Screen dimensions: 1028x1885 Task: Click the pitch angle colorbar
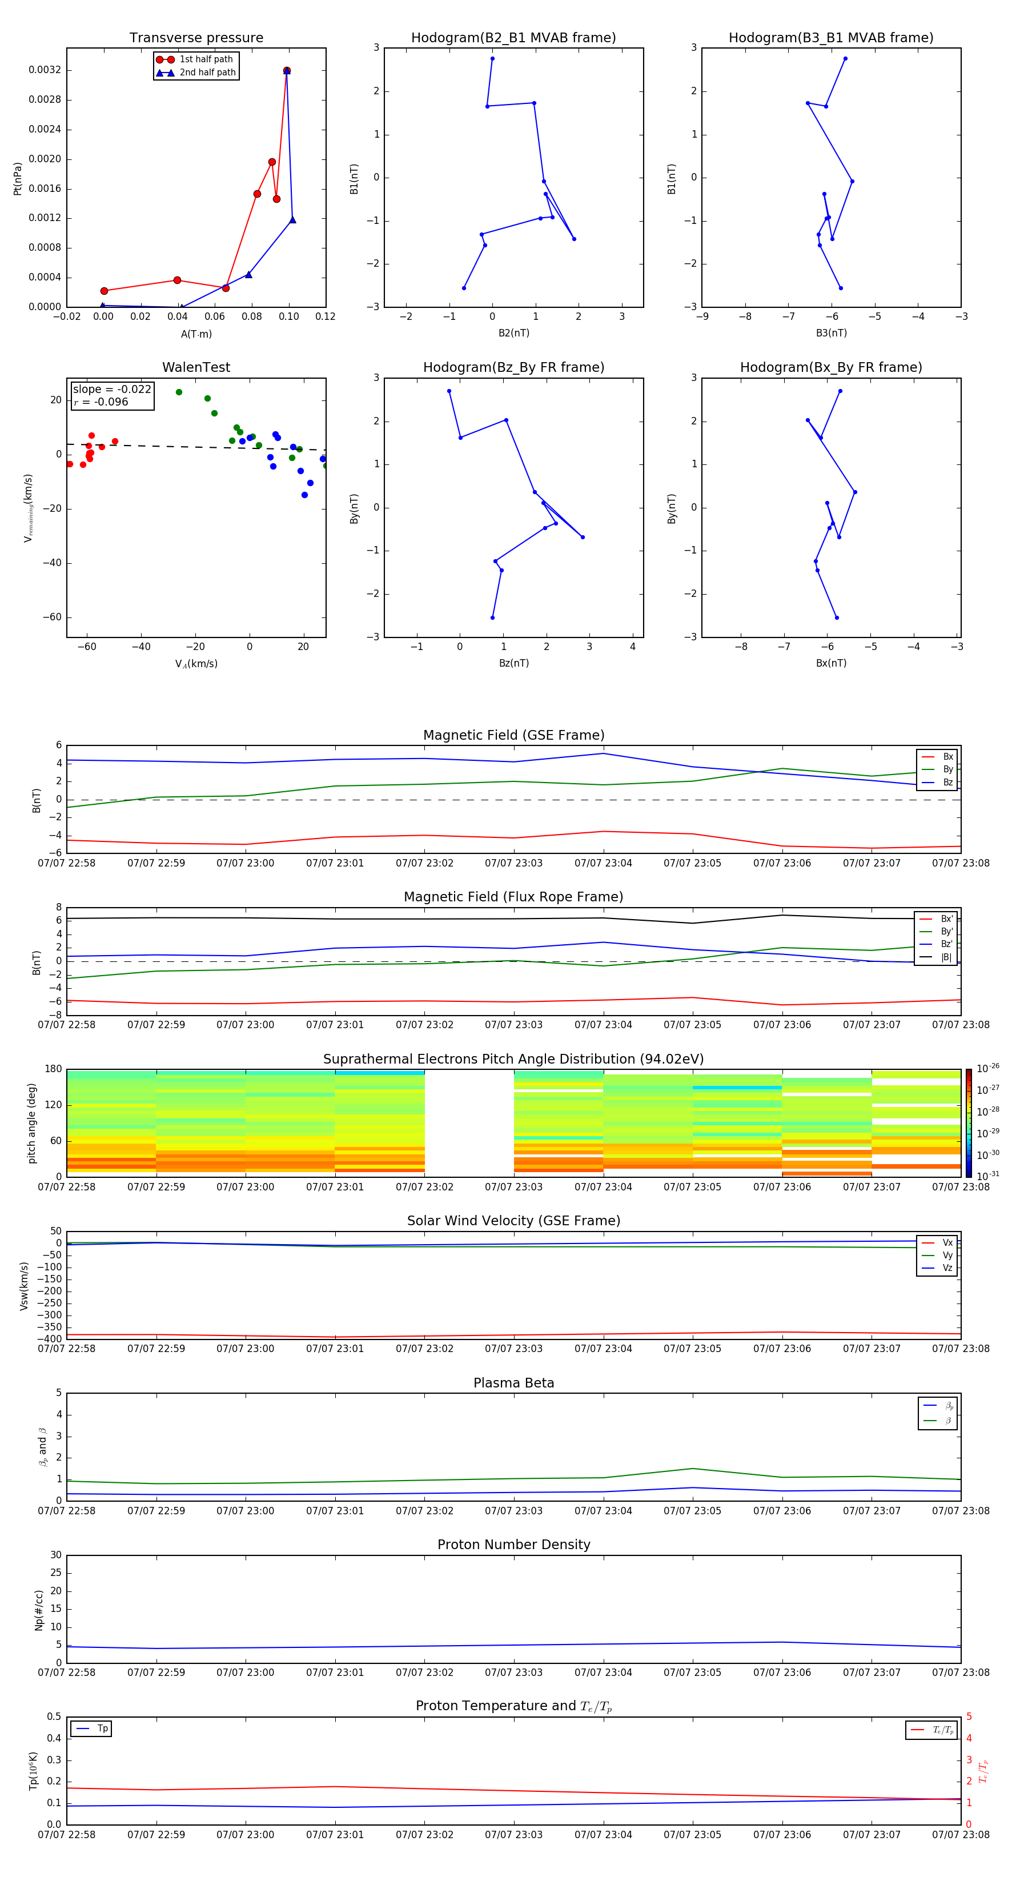(968, 1123)
